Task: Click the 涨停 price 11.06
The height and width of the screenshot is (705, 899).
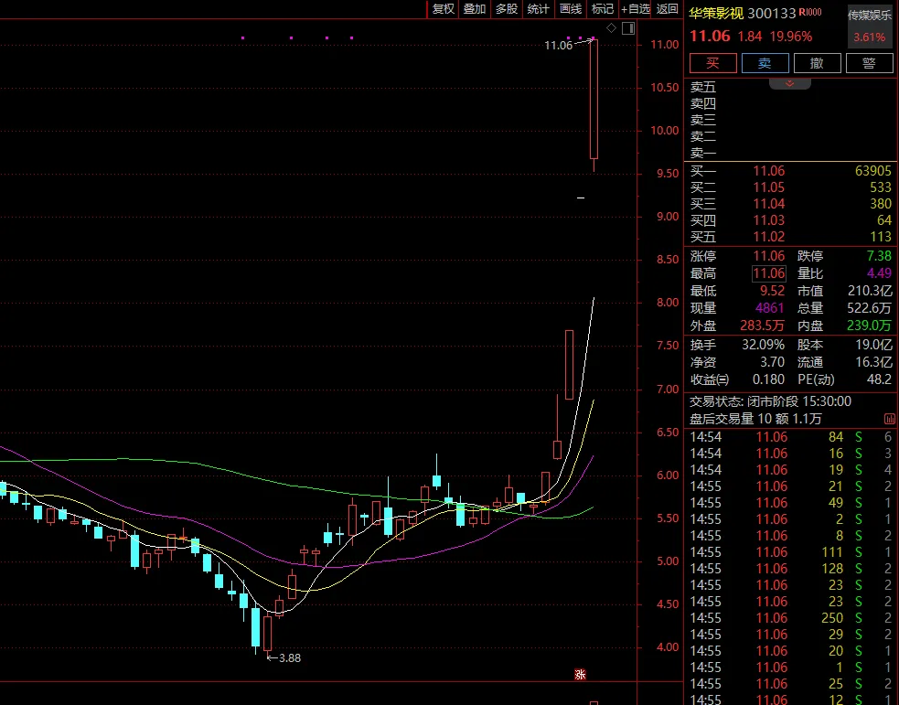Action: tap(769, 256)
